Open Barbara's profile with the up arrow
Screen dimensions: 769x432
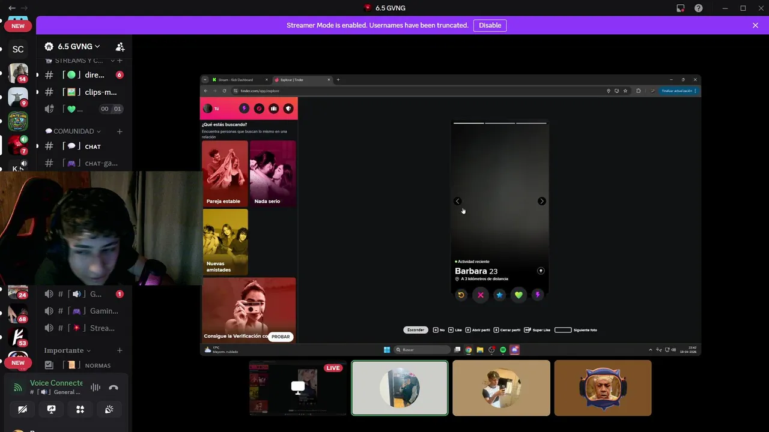541,271
